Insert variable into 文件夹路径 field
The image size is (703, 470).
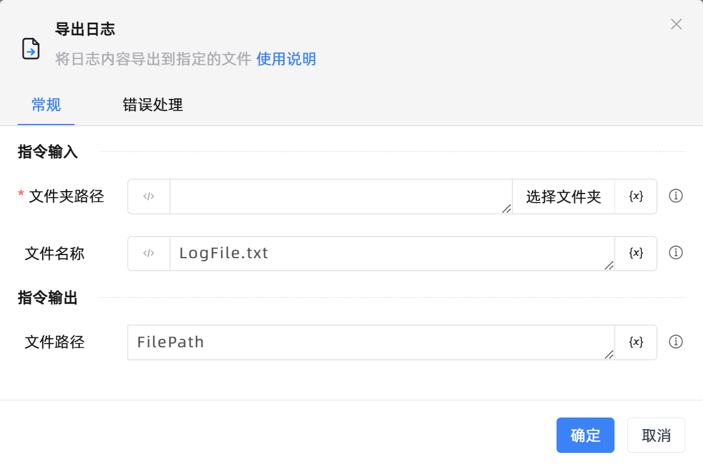(x=636, y=197)
